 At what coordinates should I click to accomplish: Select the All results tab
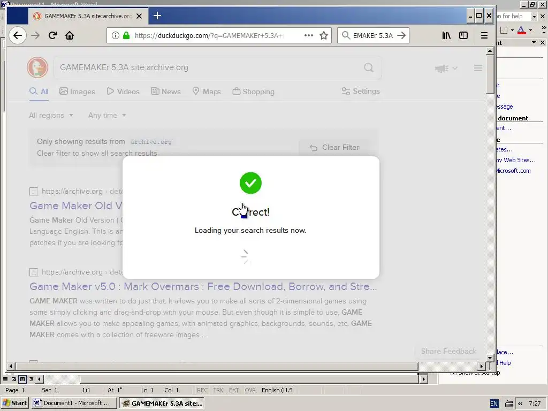(x=39, y=92)
